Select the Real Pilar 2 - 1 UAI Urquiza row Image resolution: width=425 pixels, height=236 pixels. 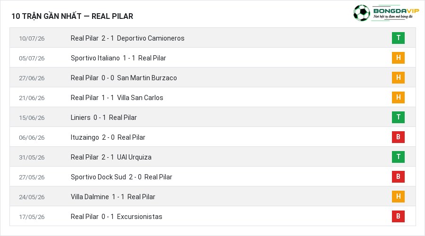(212, 157)
